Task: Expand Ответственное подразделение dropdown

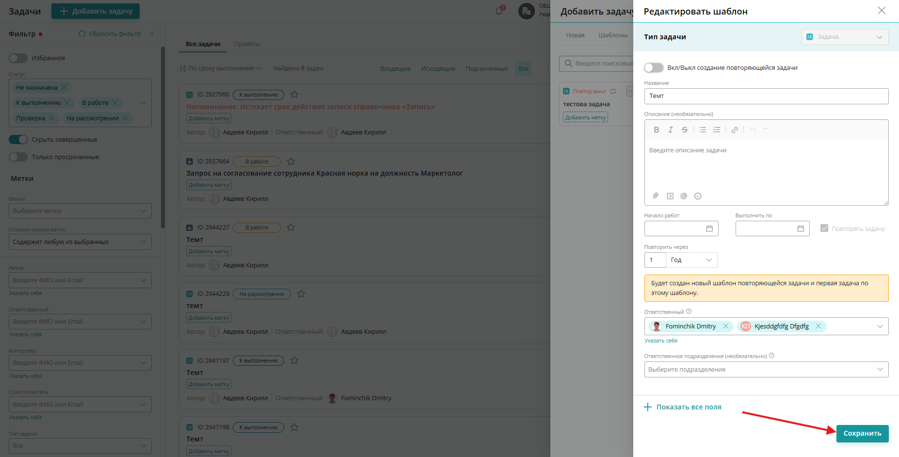Action: pyautogui.click(x=766, y=369)
